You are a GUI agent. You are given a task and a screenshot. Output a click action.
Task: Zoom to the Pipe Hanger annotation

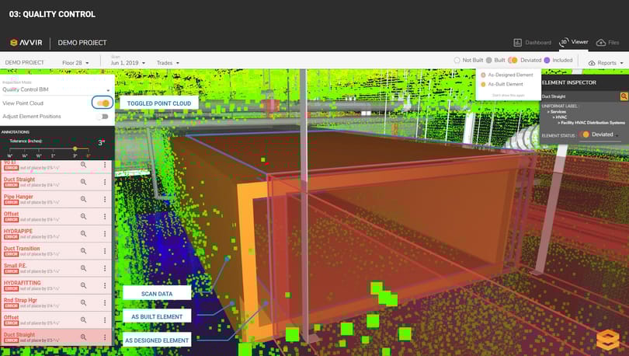[83, 199]
